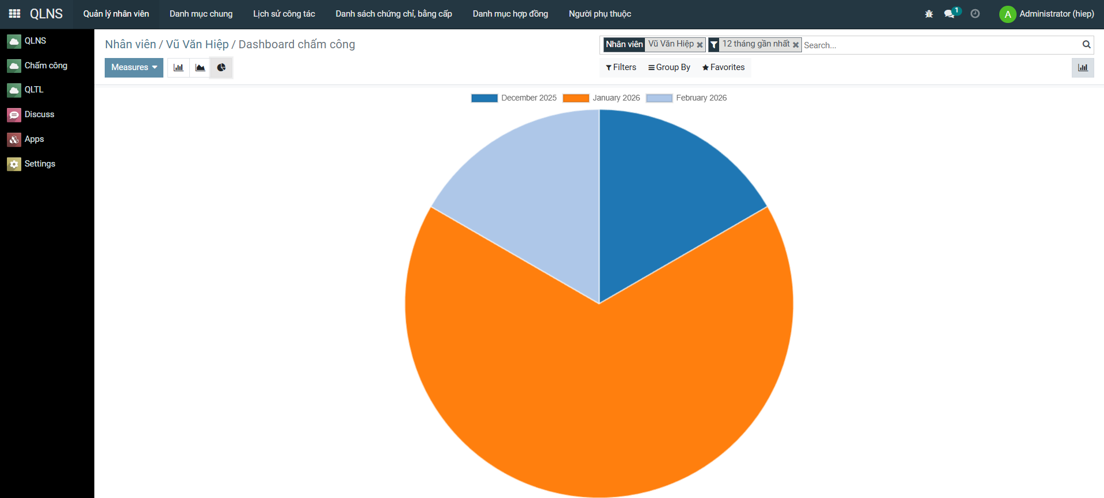Viewport: 1104px width, 498px height.
Task: Open Lịch sử công tác menu
Action: coord(284,14)
